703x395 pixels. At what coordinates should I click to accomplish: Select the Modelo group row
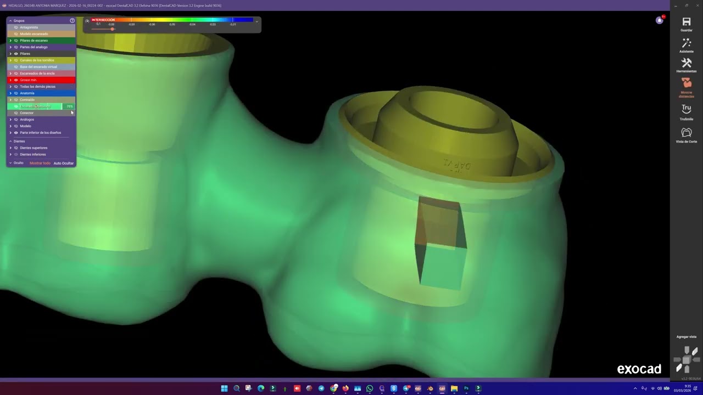pos(41,126)
